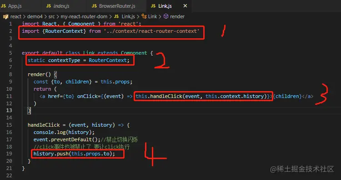Click the JS icon on BrowserRouter.js tab
This screenshot has width=341, height=180.
[94, 6]
